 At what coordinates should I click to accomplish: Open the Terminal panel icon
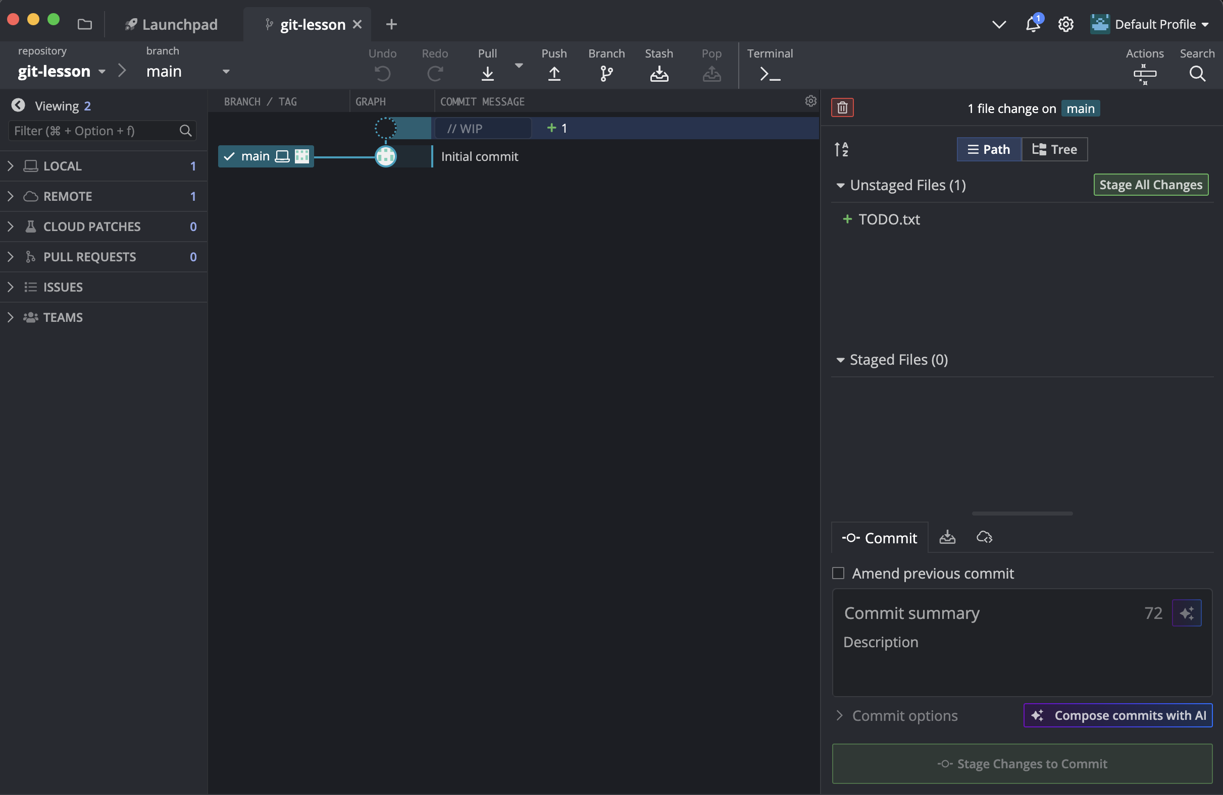click(769, 73)
